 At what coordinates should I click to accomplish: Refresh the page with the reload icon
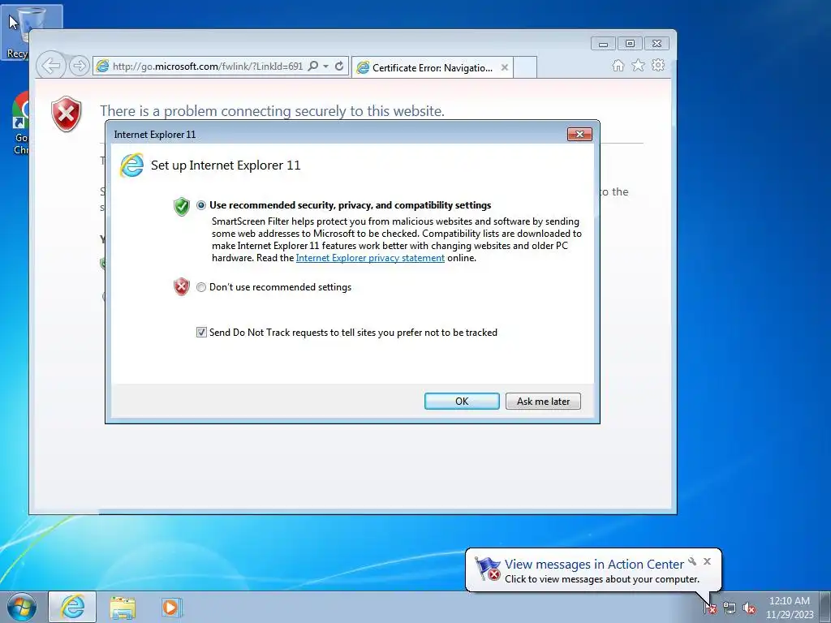339,66
